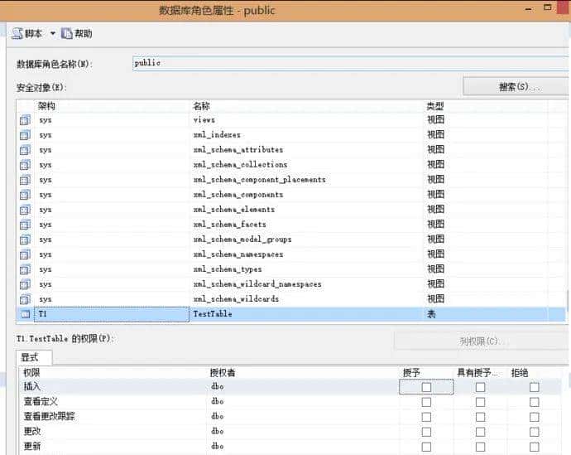Click the 授予 column header
The height and width of the screenshot is (455, 571).
point(411,373)
